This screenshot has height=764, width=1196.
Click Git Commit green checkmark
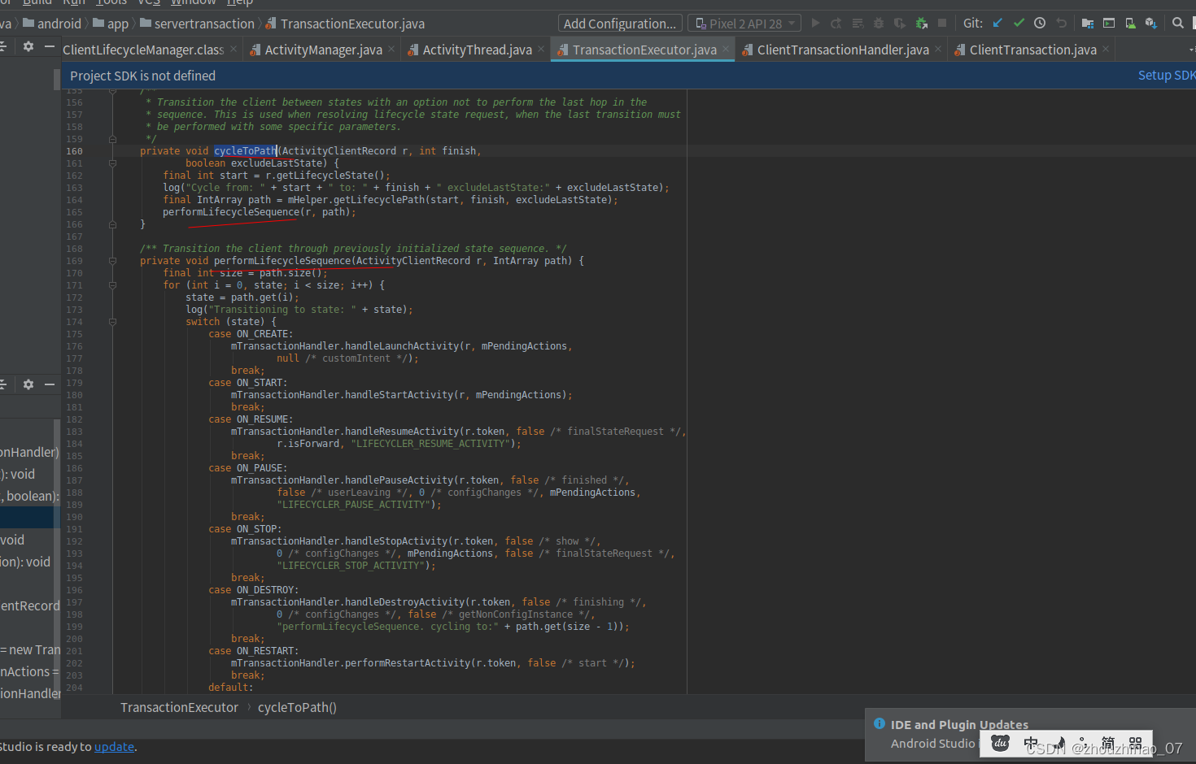point(1019,24)
